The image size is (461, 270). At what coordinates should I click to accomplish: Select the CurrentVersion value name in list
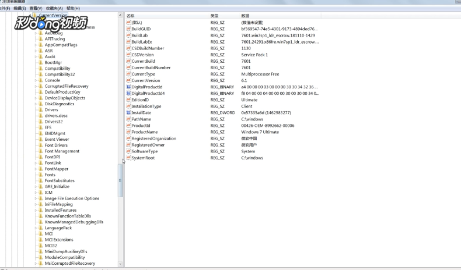146,80
